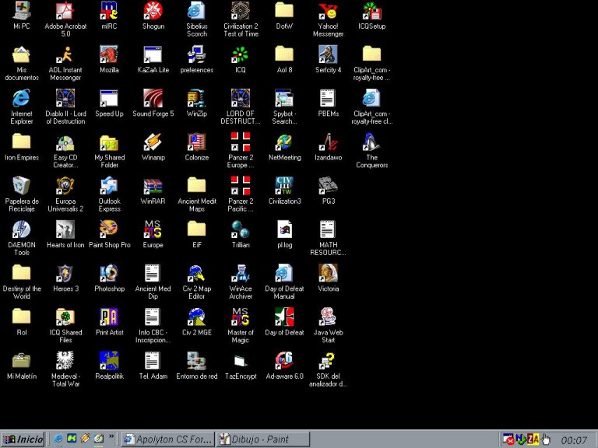The height and width of the screenshot is (448, 598).
Task: Open the Yahoo! Messenger shortcut
Action: [328, 12]
